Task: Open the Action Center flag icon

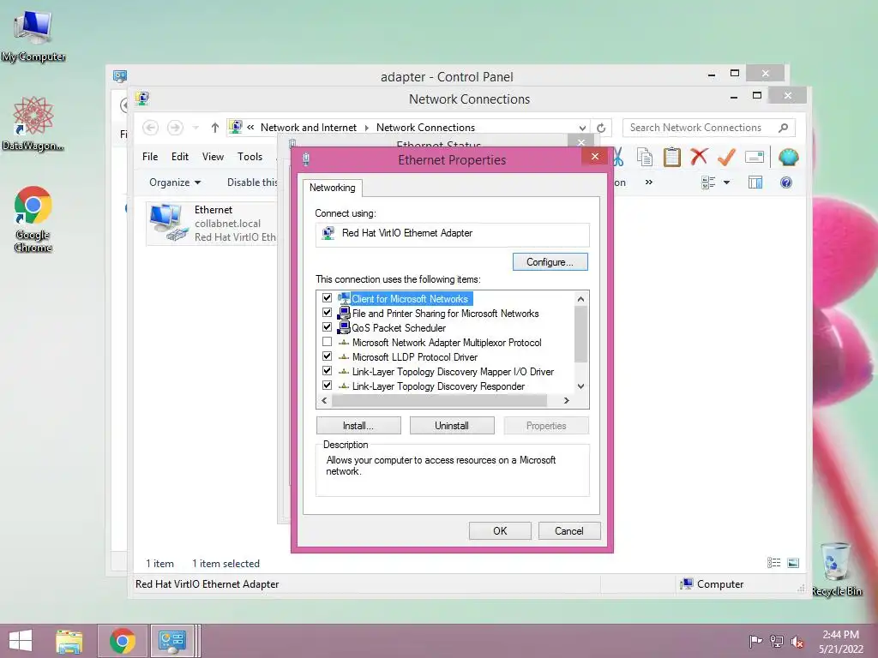Action: pyautogui.click(x=755, y=641)
